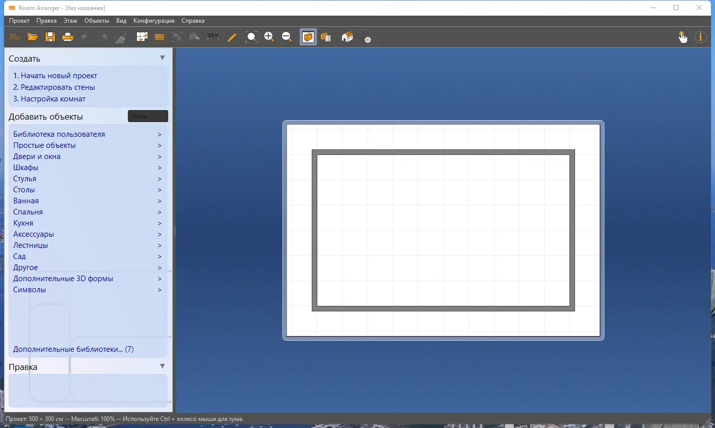Expand Лестницы category

pyautogui.click(x=87, y=245)
